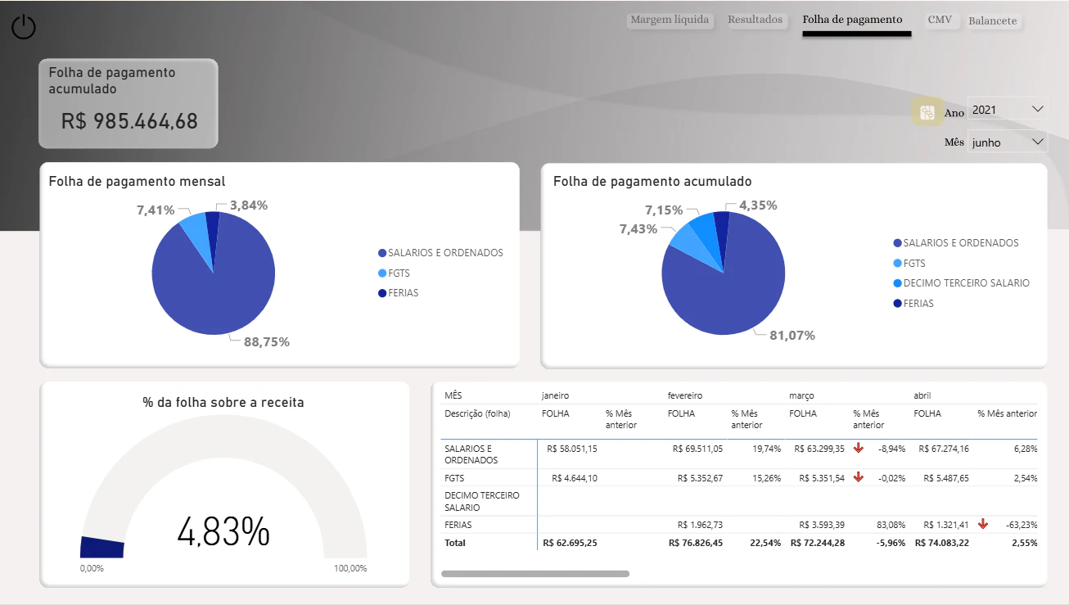Click the abril column header
This screenshot has height=605, width=1069.
click(x=924, y=395)
